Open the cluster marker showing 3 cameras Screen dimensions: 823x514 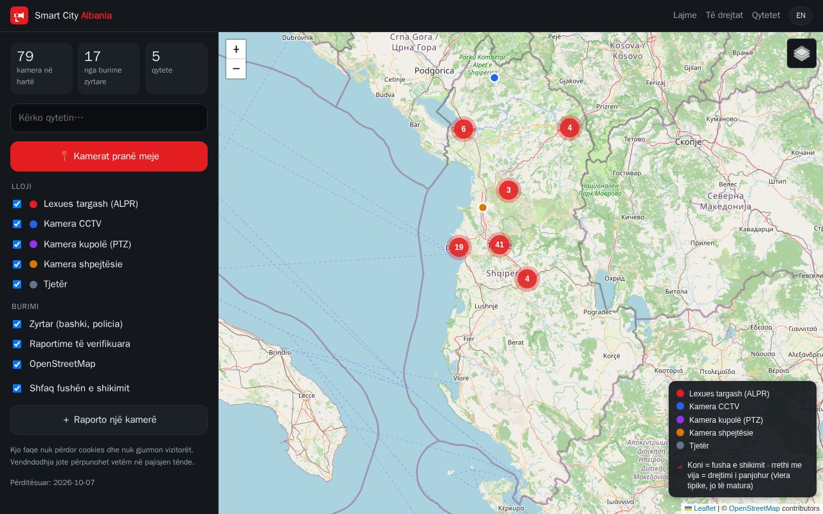point(509,190)
